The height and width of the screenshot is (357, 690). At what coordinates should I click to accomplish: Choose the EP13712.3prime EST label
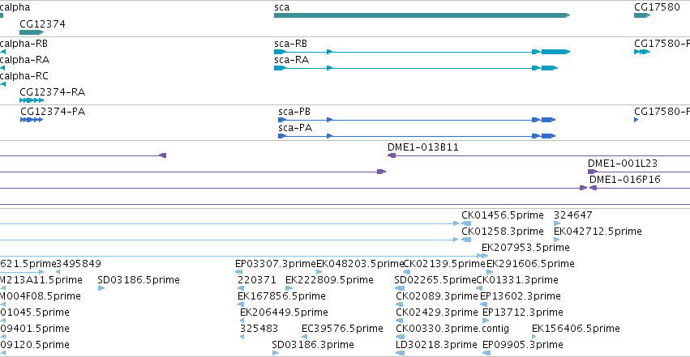point(523,312)
